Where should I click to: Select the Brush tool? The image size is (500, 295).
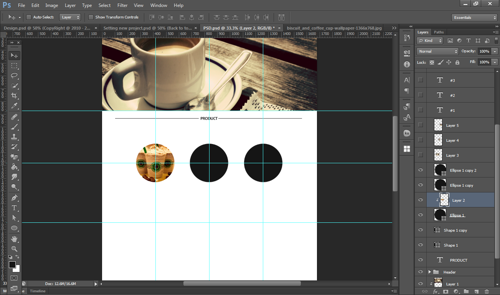coord(14,126)
